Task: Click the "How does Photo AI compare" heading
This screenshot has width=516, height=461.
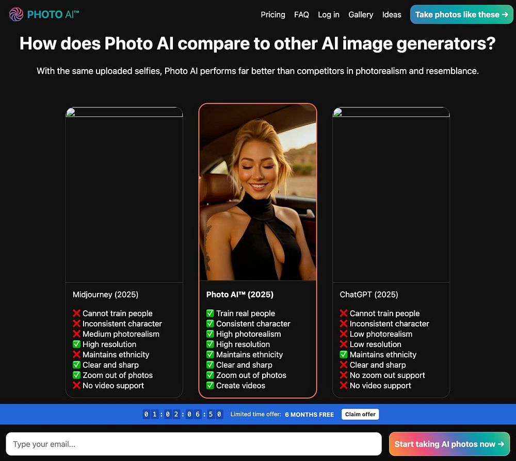Action: pyautogui.click(x=257, y=43)
